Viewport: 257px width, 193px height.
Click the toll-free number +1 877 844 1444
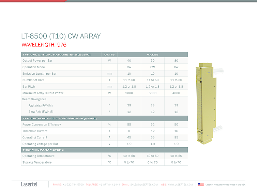tap(109, 184)
